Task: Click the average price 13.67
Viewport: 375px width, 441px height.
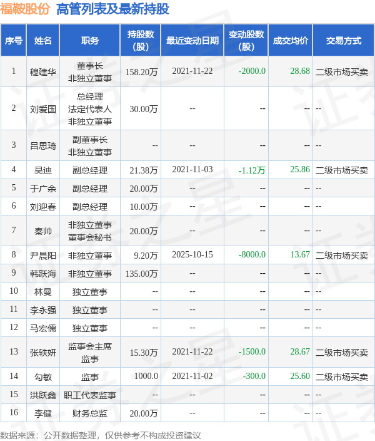Action: click(300, 254)
